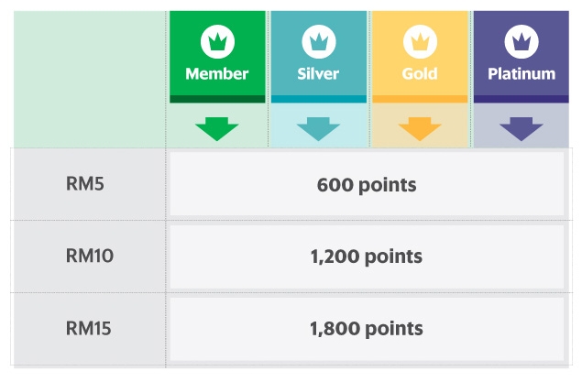
Task: Click the 1,800 points row
Action: [367, 328]
